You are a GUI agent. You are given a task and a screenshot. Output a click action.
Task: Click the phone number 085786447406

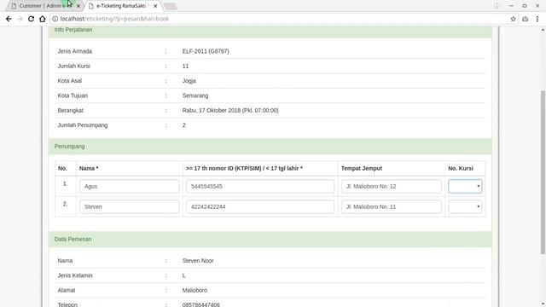201,304
